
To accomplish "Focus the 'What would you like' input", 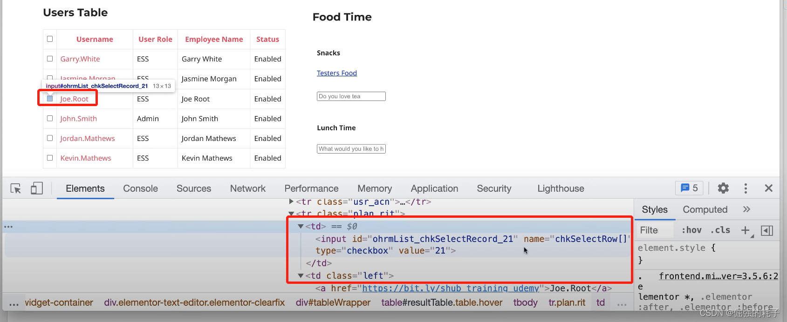I will pos(351,149).
